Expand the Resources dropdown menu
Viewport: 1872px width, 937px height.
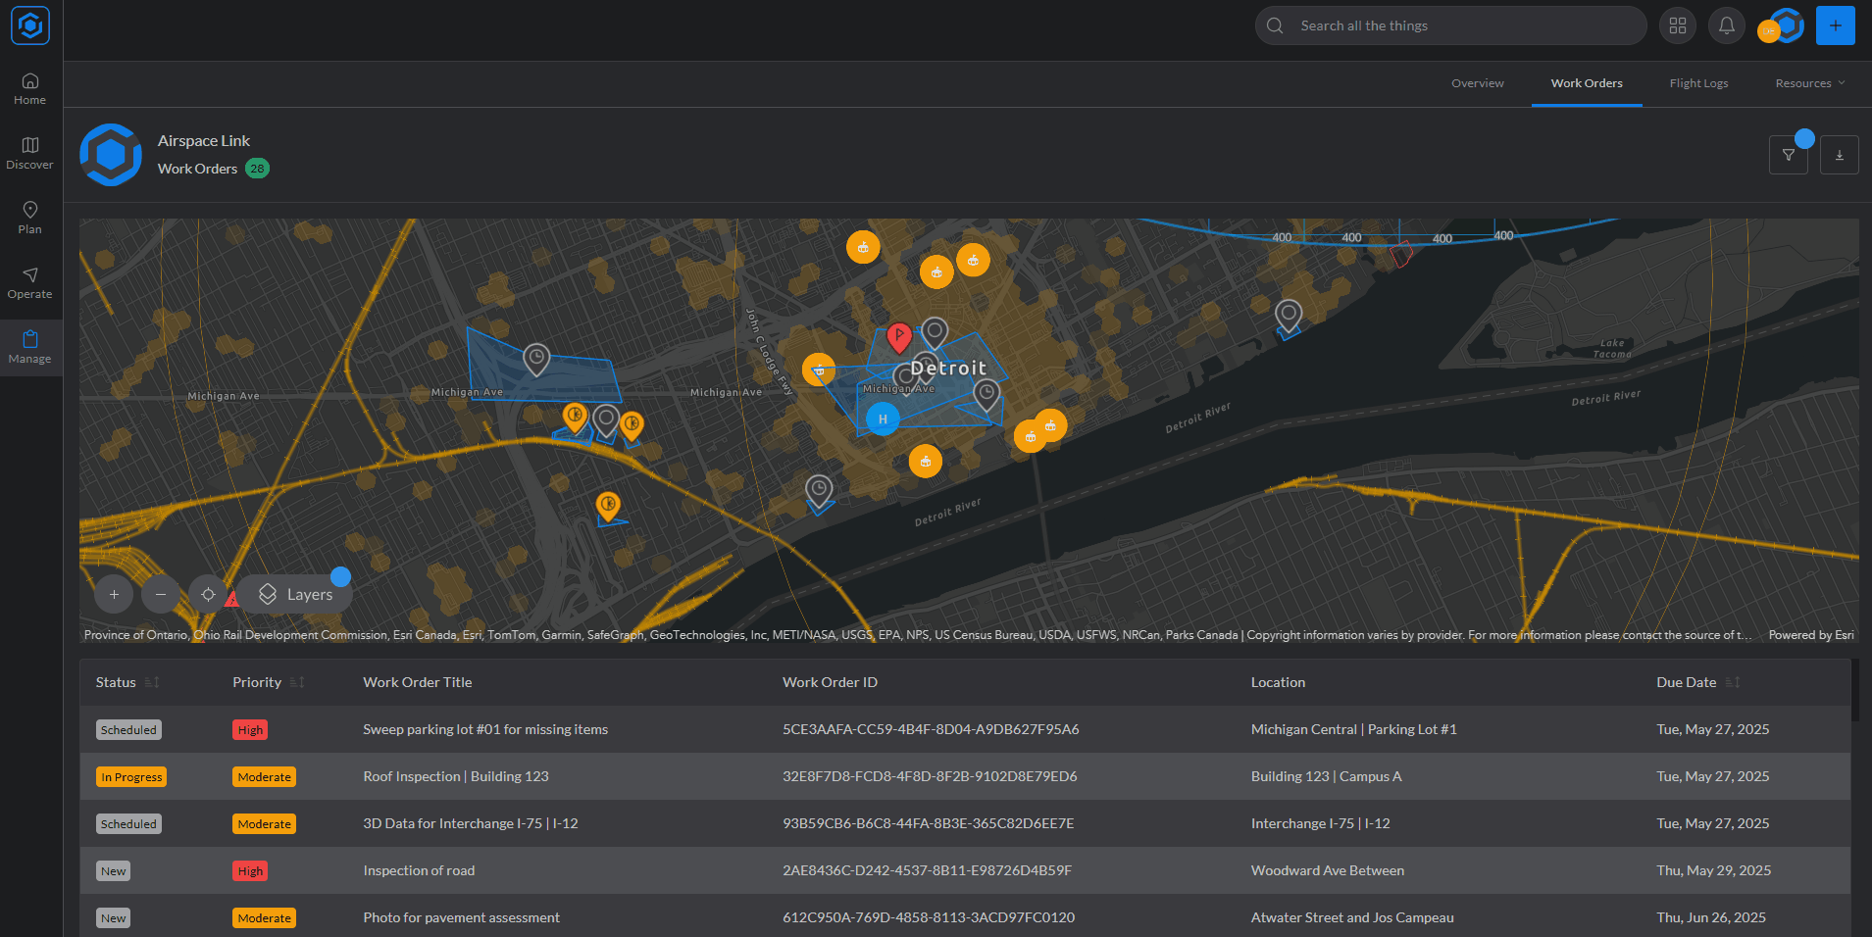click(1809, 83)
